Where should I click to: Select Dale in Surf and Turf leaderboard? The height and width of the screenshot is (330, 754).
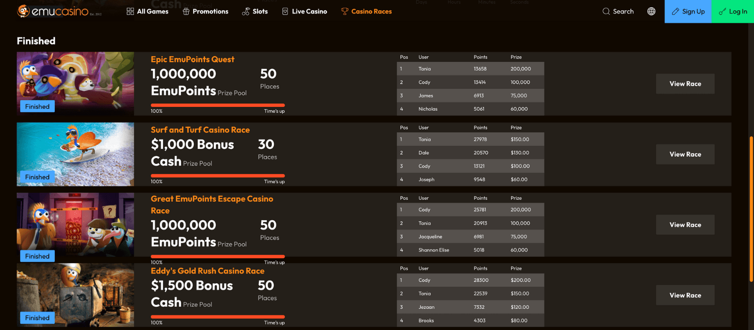click(424, 153)
